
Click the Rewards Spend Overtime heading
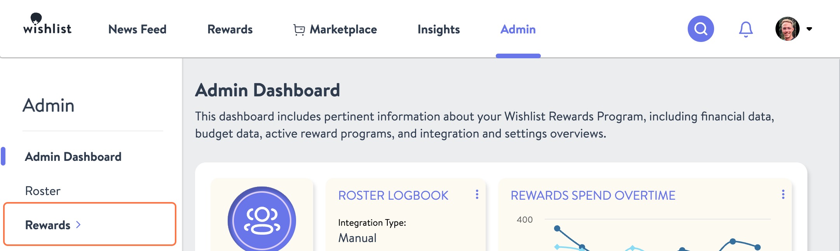pyautogui.click(x=593, y=195)
